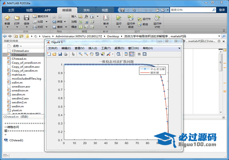229x160 pixels.
Task: Click the editor vertical scrollbar thumb
Action: [221, 62]
